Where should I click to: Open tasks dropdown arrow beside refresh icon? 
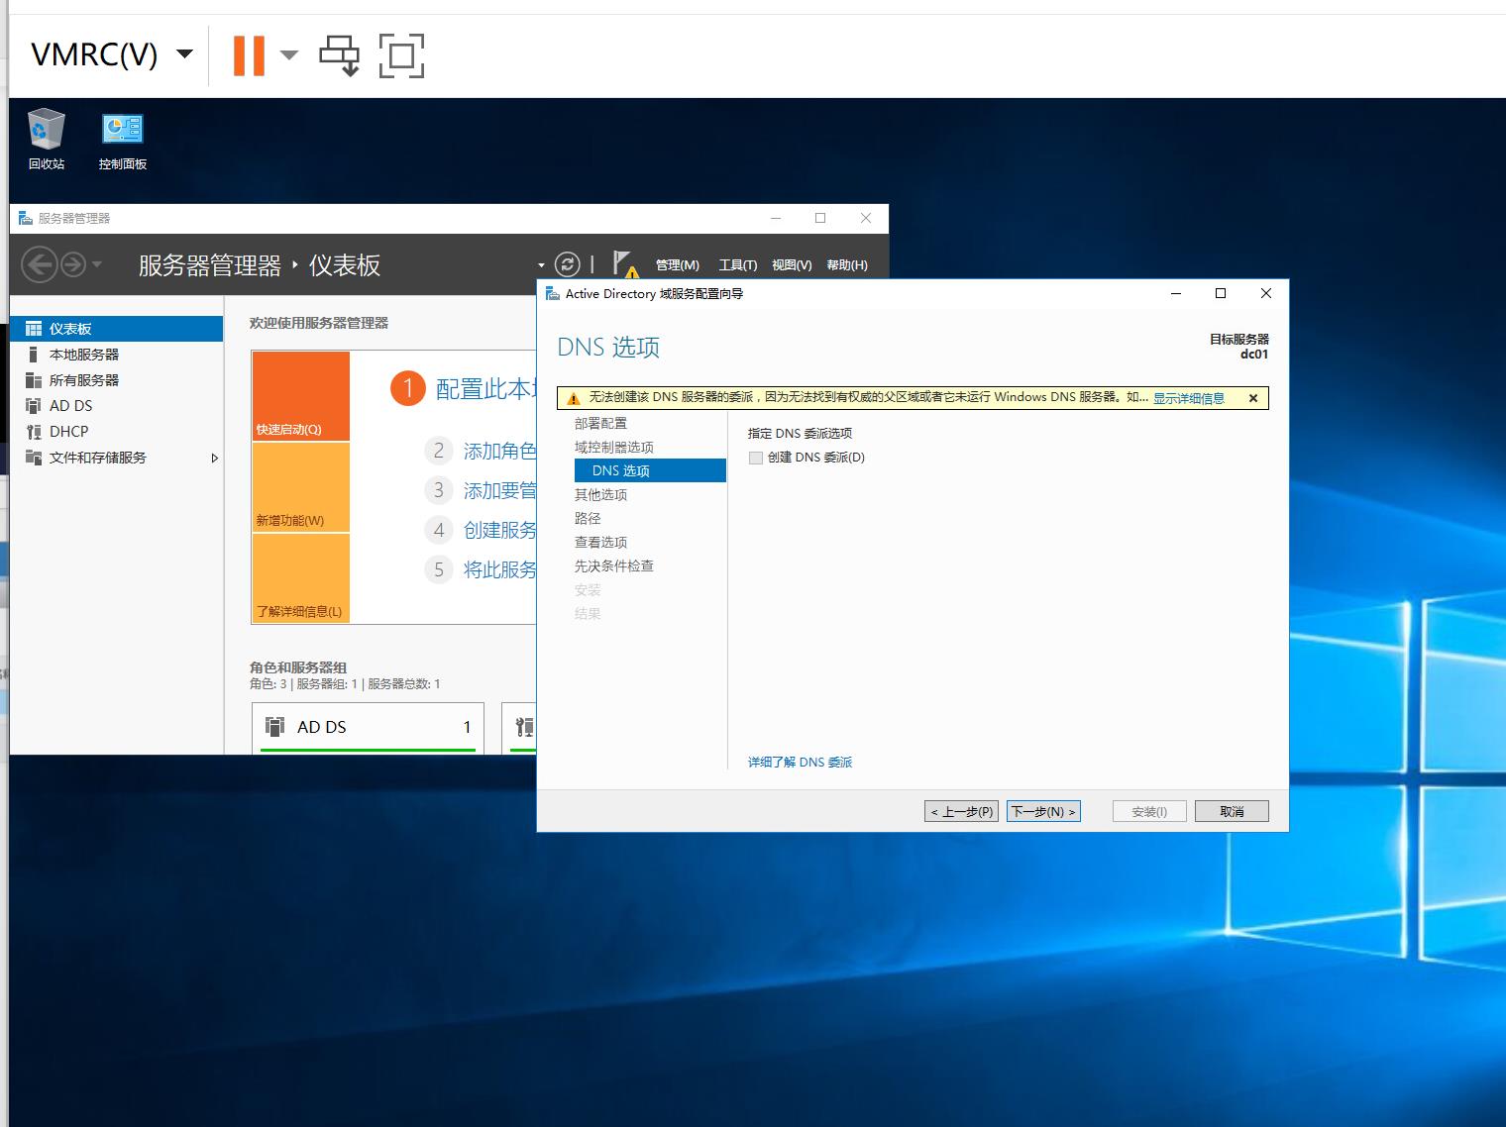coord(541,265)
